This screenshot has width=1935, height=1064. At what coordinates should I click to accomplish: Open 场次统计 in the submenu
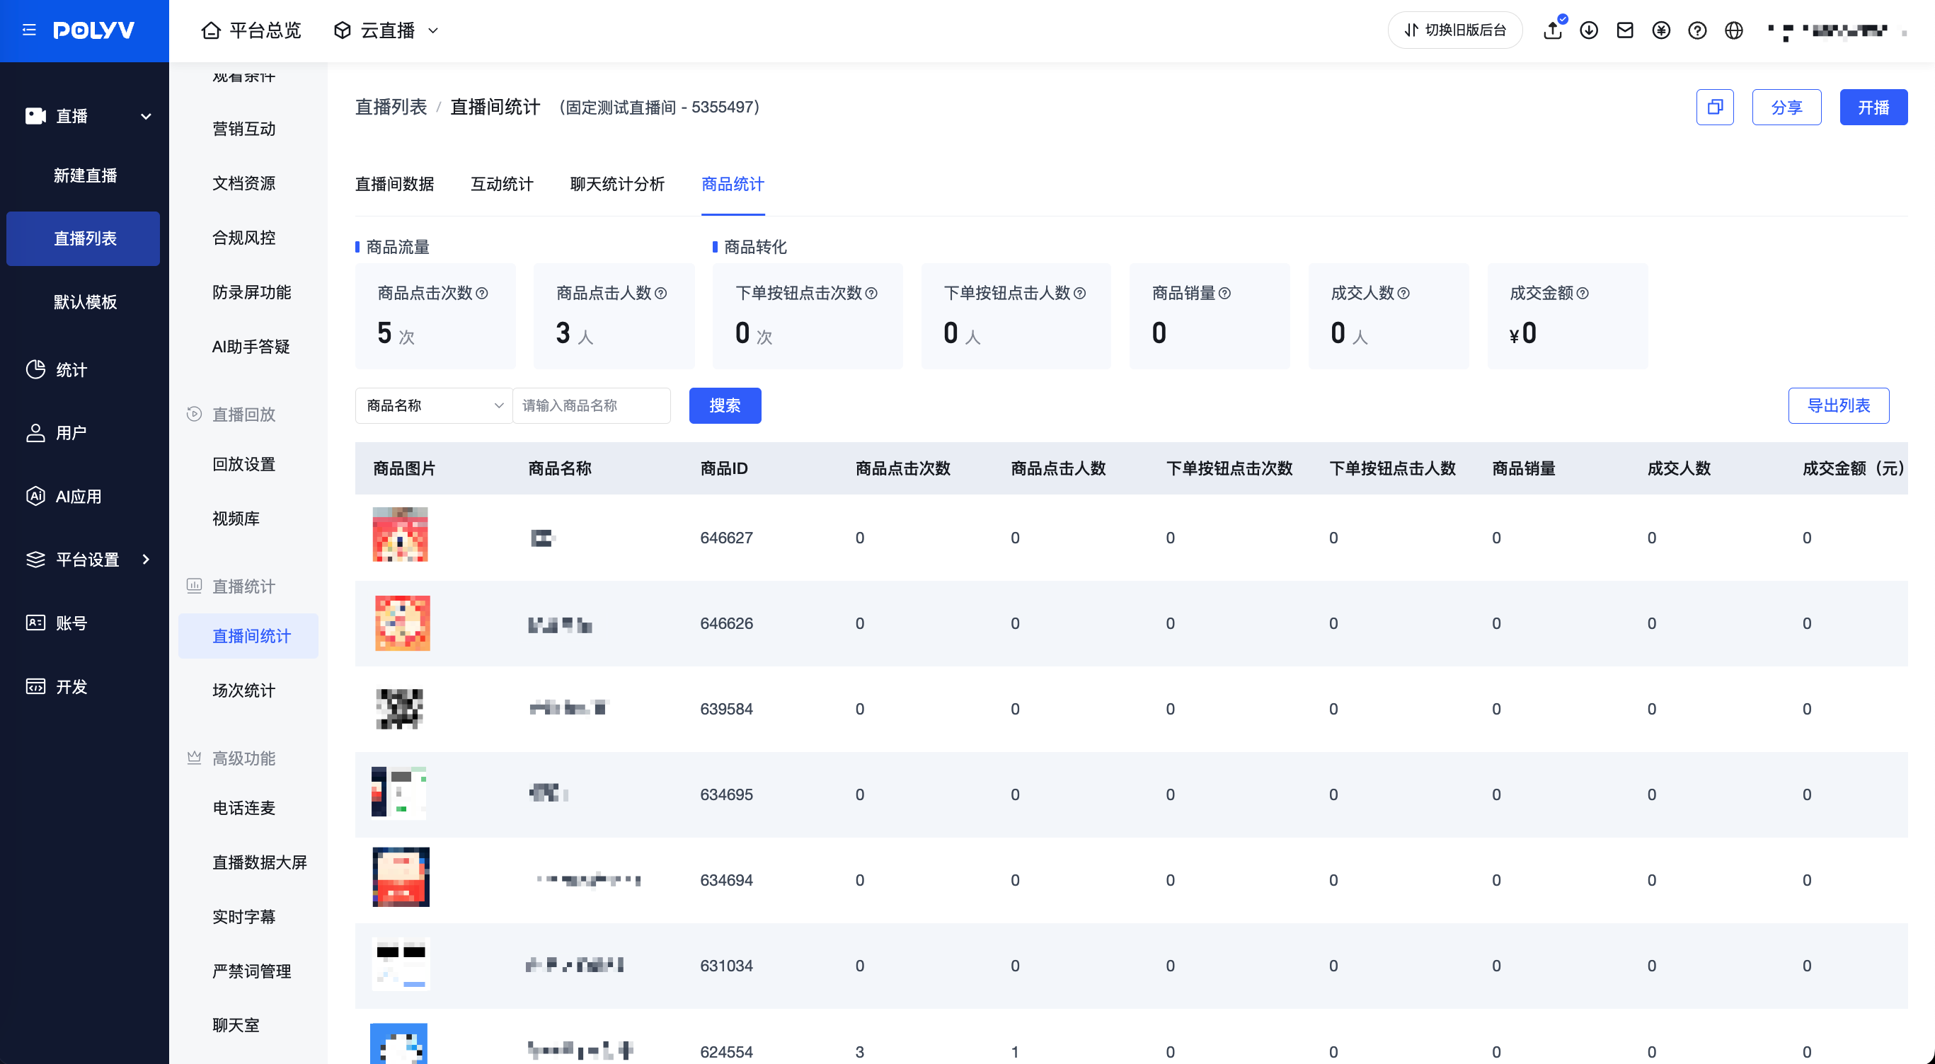pyautogui.click(x=243, y=690)
